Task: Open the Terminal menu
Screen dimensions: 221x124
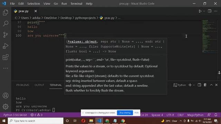Action: pyautogui.click(x=76, y=4)
